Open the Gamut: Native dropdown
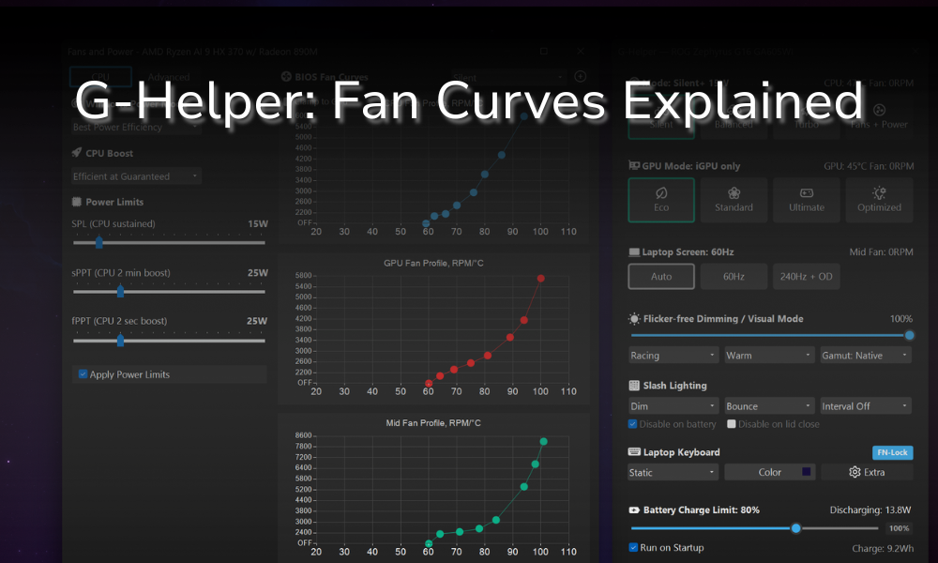 (x=866, y=355)
